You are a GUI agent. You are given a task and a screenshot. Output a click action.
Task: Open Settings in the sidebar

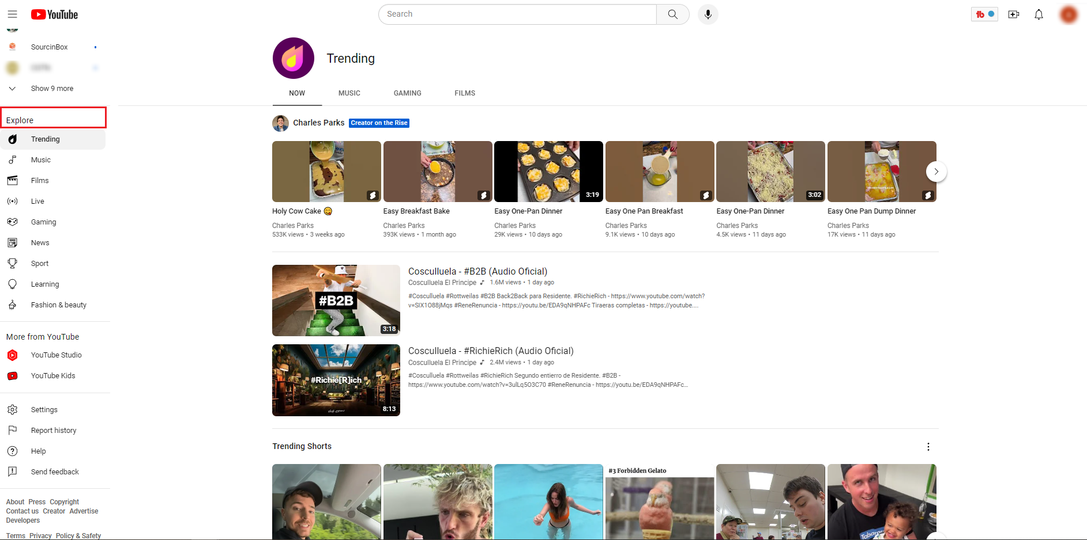[44, 410]
